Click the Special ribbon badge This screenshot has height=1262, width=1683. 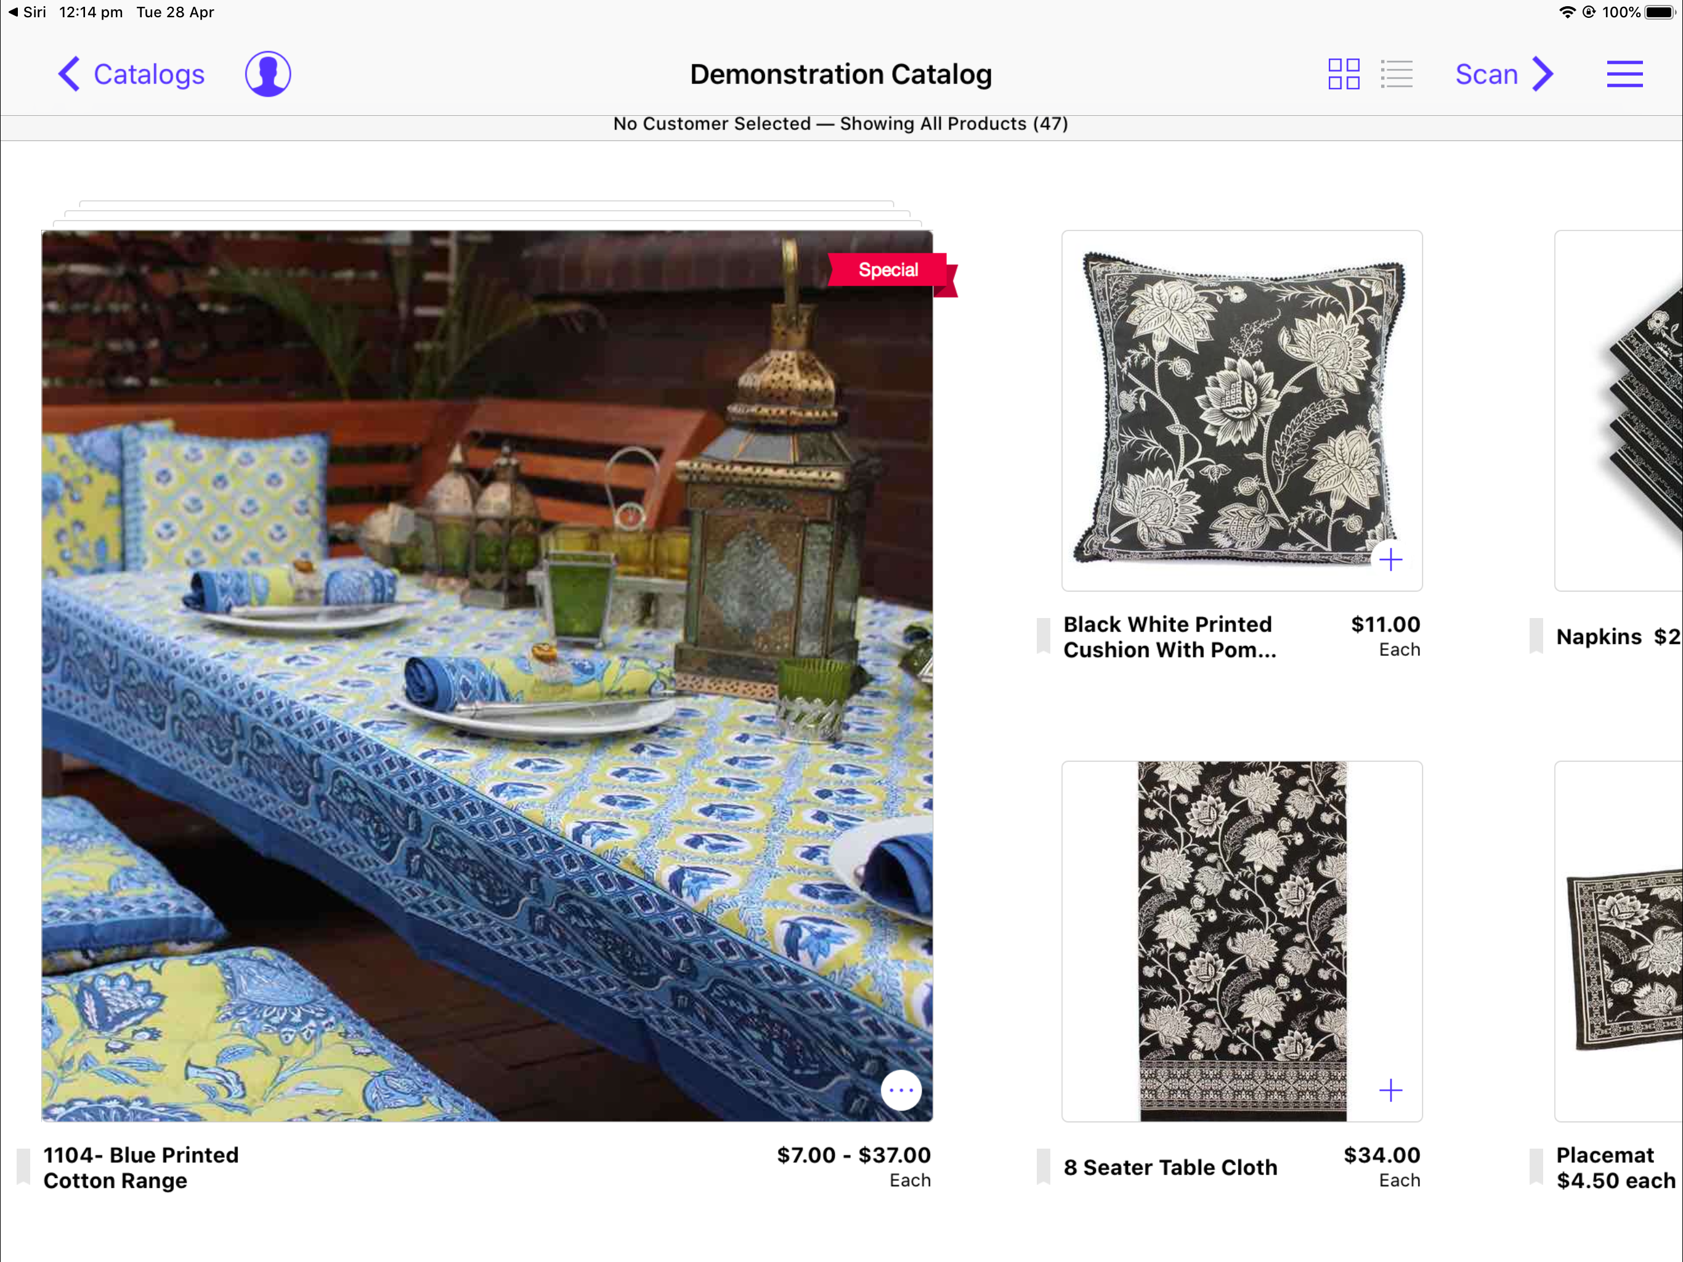[892, 272]
